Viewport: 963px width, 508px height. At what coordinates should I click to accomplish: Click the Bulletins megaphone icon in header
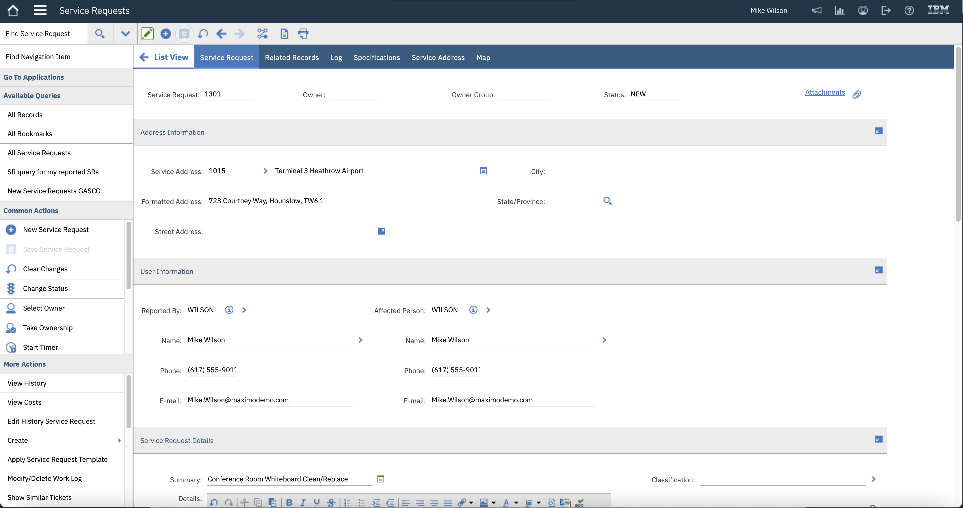pyautogui.click(x=817, y=10)
